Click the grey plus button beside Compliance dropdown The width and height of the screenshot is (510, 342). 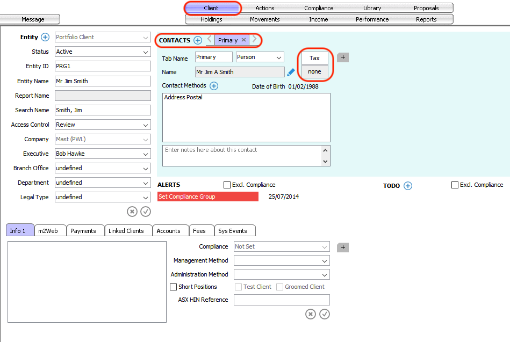coord(343,248)
